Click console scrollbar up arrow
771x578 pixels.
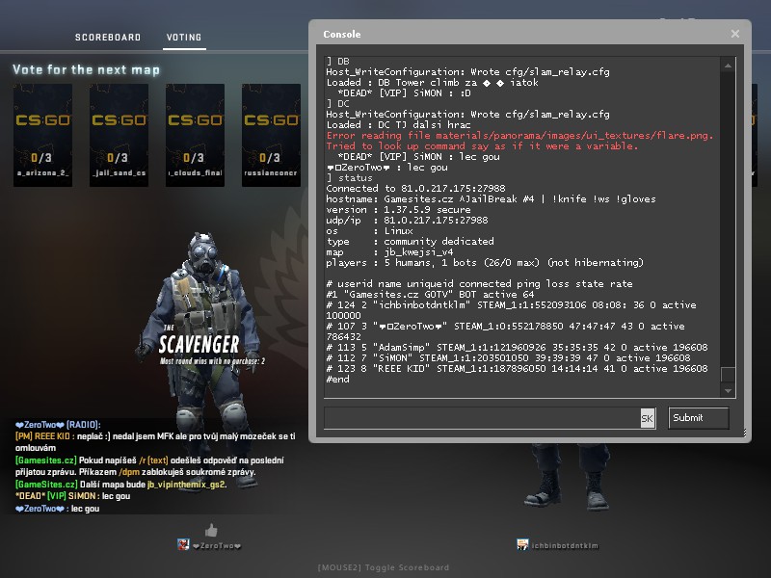[729, 64]
